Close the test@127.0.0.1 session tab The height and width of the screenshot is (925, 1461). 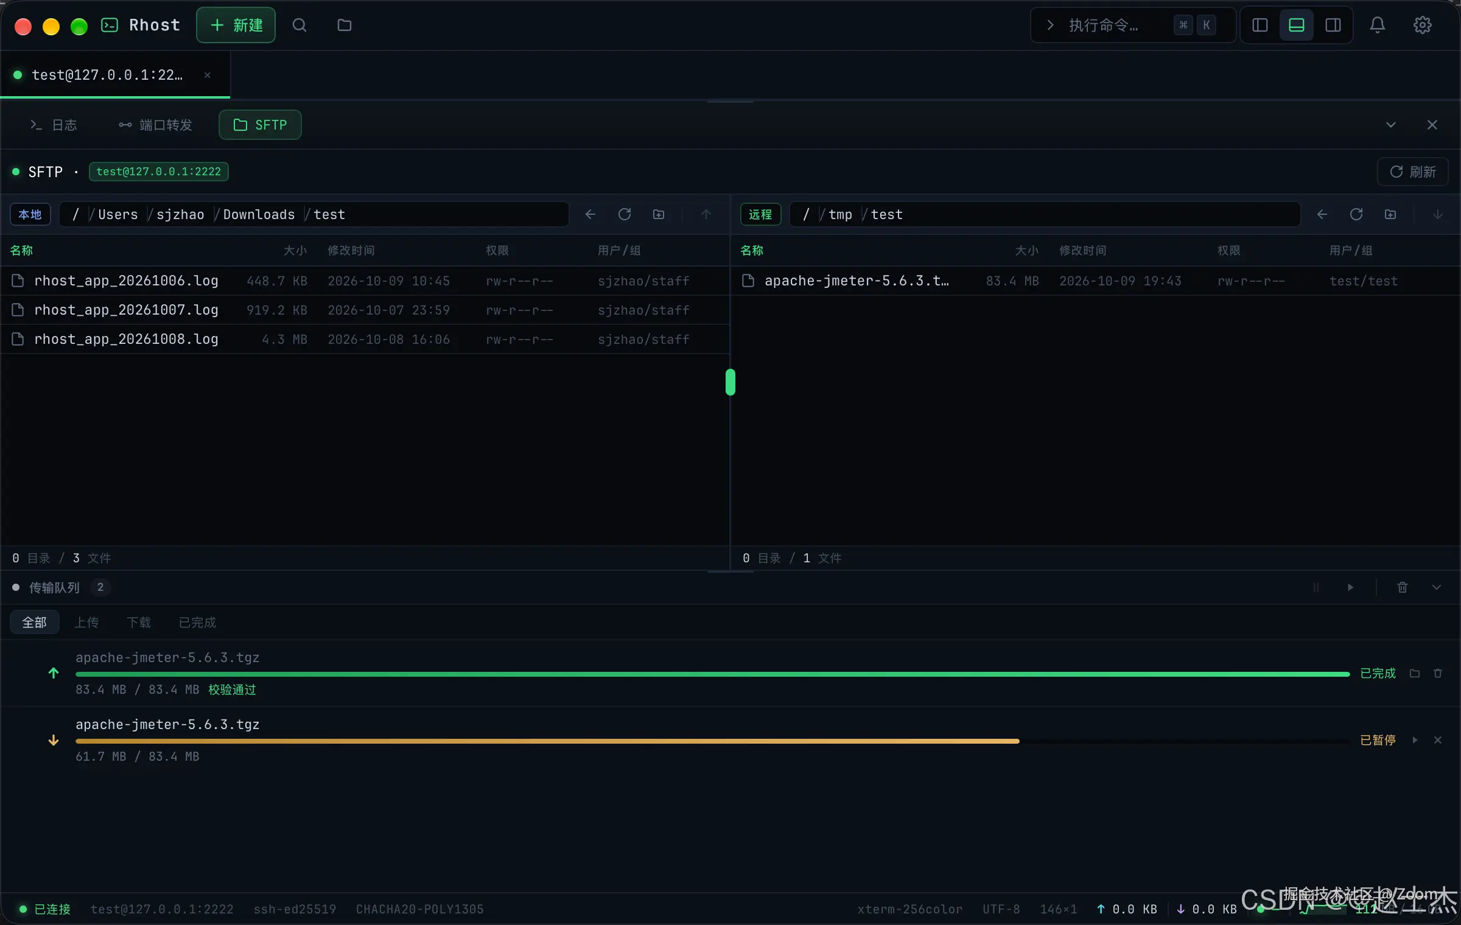pos(208,75)
